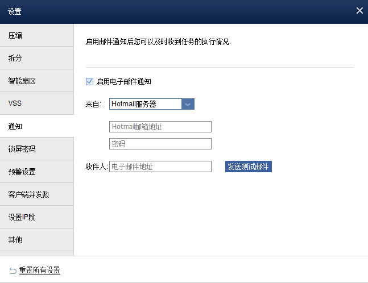Select the 智能扇区 tab
This screenshot has height=283, width=368.
[x=37, y=81]
